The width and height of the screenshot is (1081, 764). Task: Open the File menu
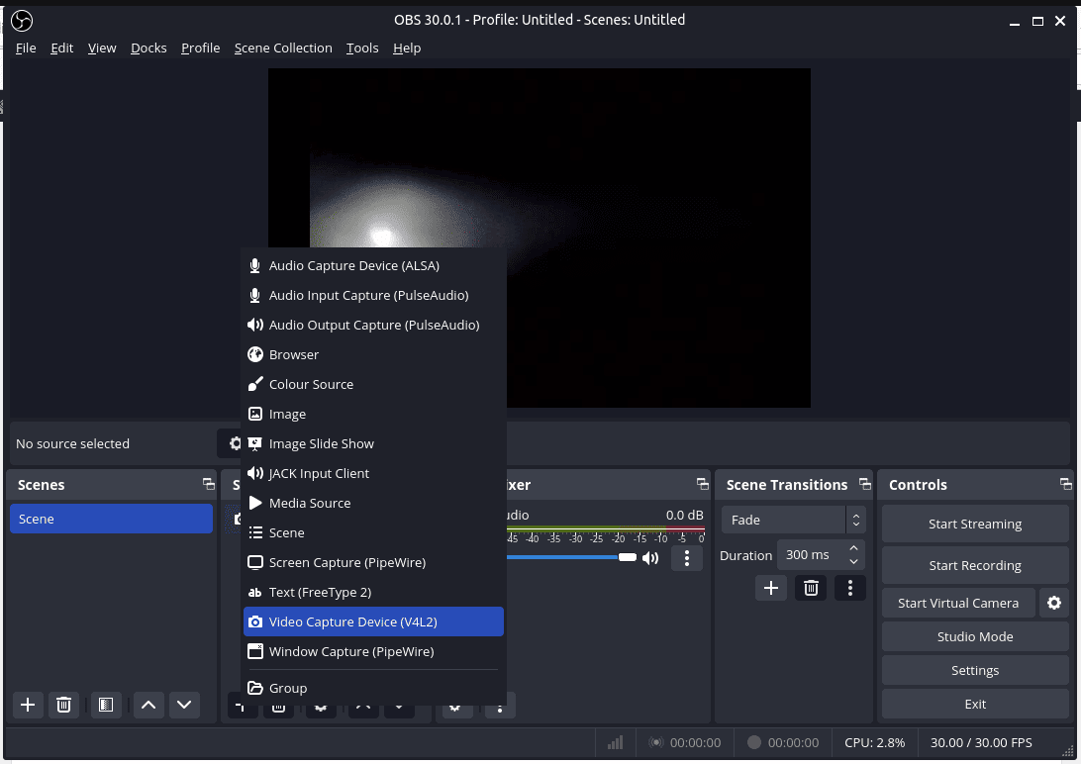click(26, 48)
